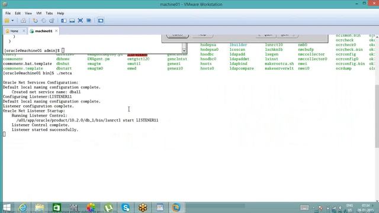
Task: Open the on-screen keyboard tray icon
Action: click(304, 208)
